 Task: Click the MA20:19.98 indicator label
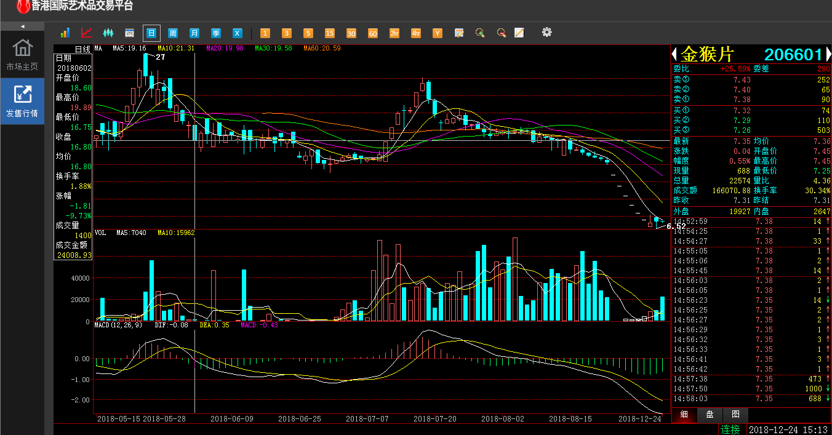[x=225, y=48]
